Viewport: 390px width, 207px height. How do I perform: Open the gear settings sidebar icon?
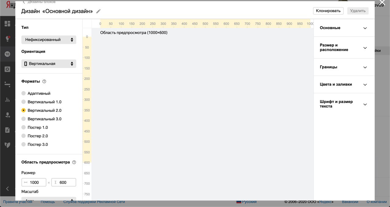click(x=7, y=69)
